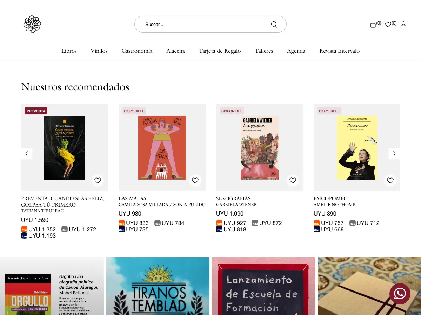This screenshot has height=315, width=421.
Task: Click gray Itaú icon under Sexografías
Action: tap(255, 223)
